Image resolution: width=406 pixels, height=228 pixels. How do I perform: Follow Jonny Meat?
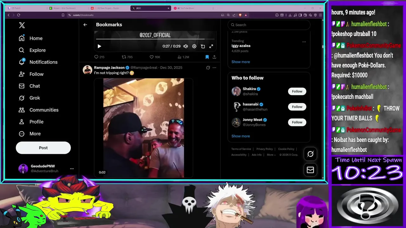pyautogui.click(x=297, y=122)
